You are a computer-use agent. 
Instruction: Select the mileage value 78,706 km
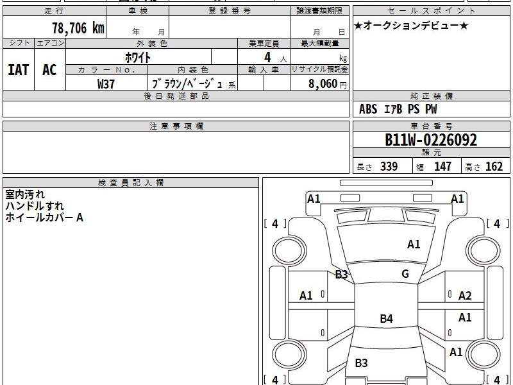point(78,28)
